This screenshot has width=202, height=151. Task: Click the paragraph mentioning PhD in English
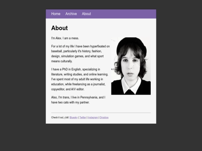(x=80, y=79)
